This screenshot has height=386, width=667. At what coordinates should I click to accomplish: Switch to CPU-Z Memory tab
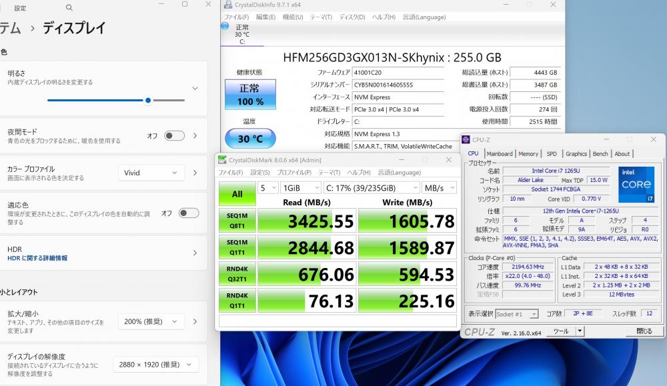click(528, 153)
